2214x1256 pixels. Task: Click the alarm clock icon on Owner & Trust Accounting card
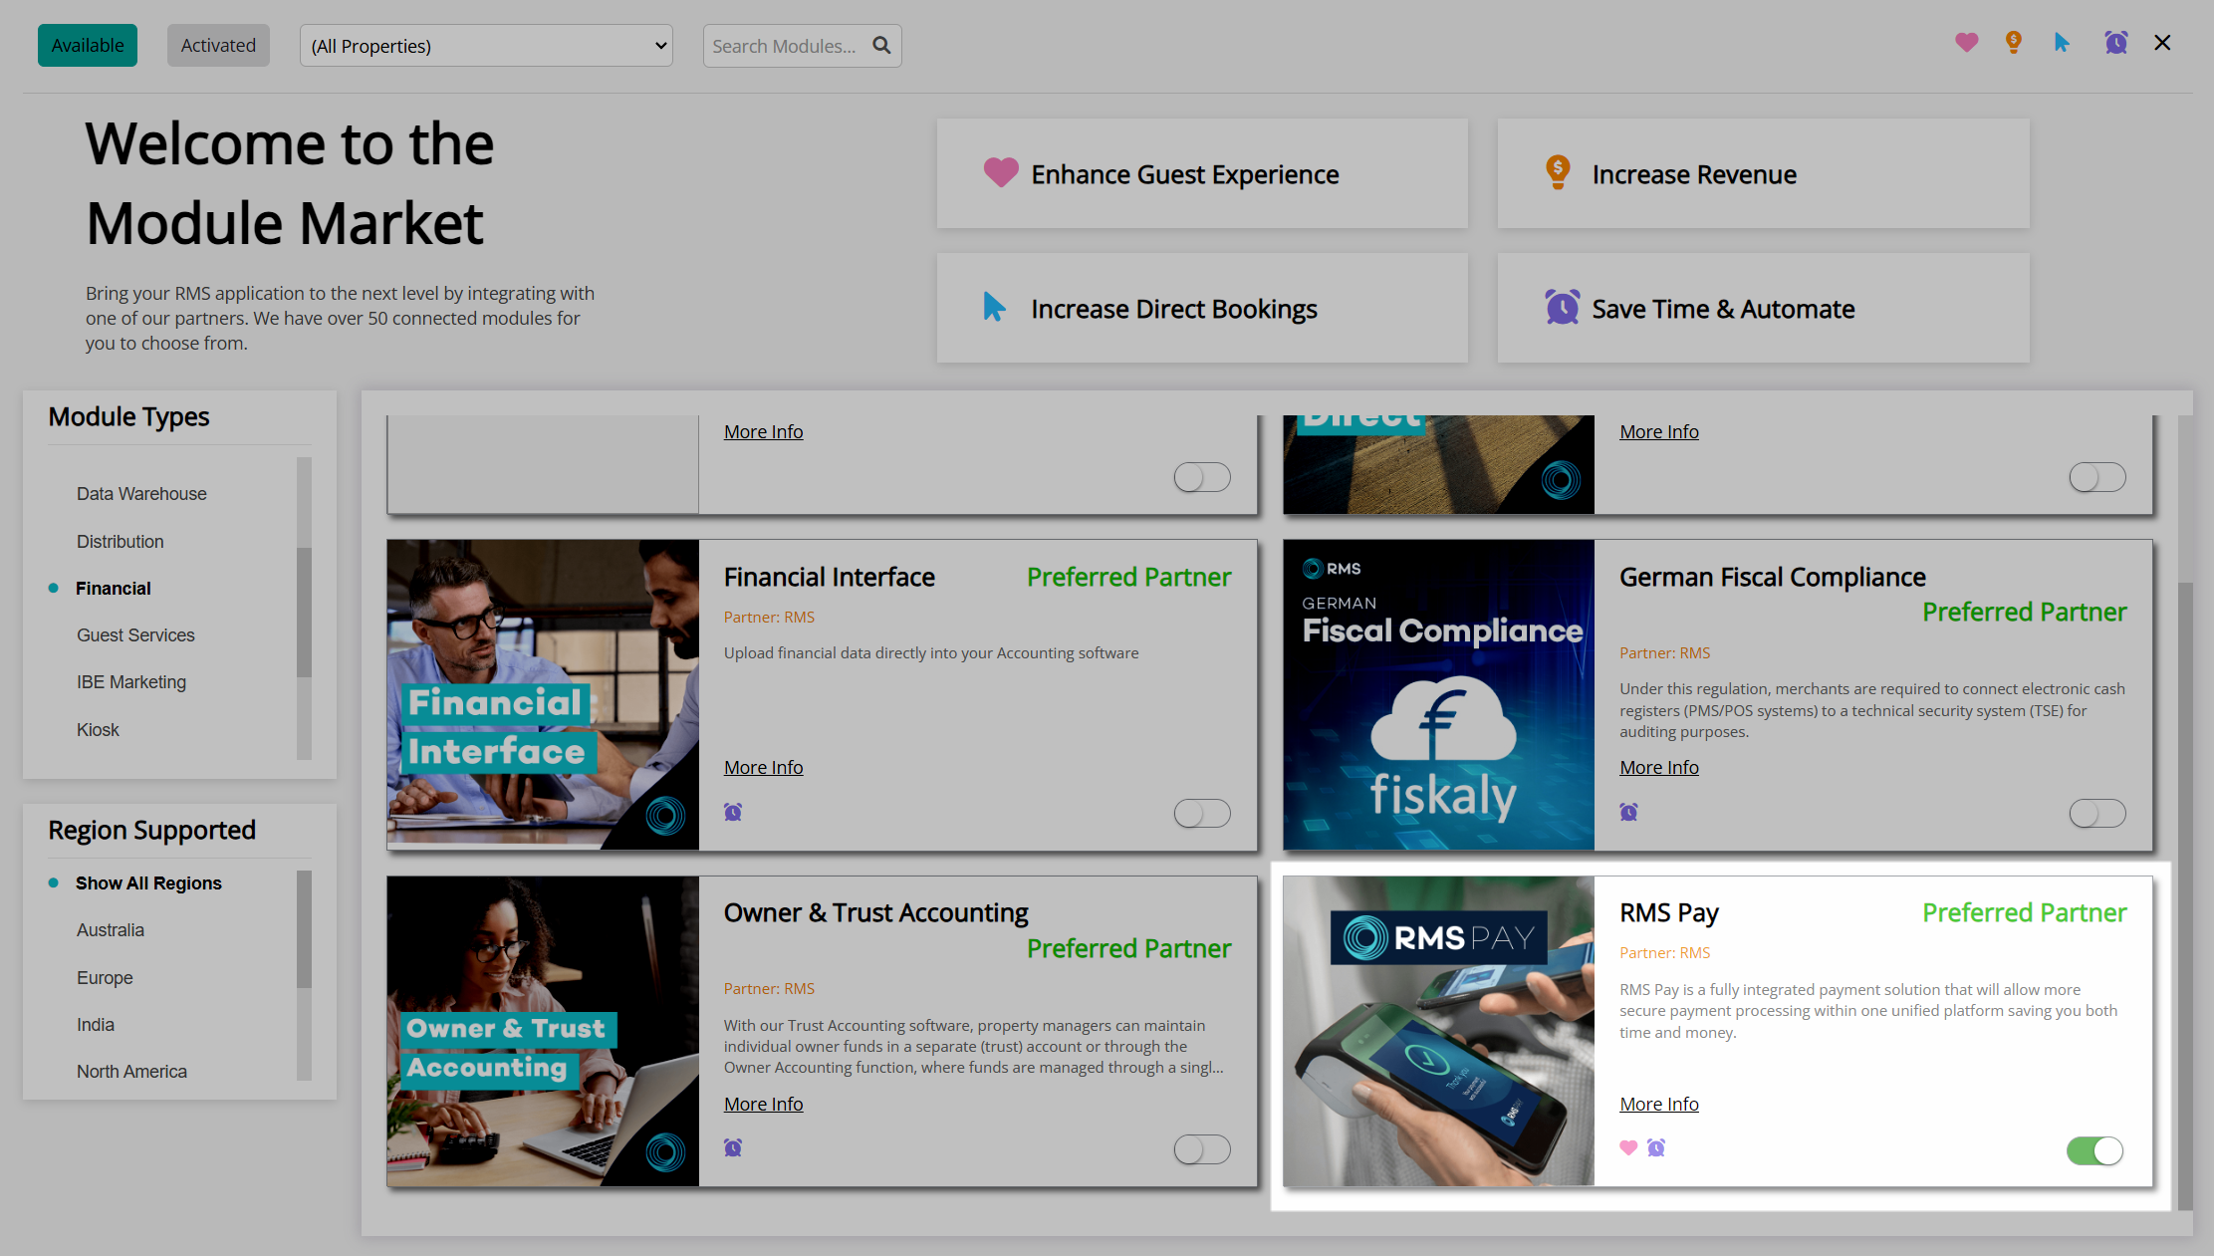(x=733, y=1147)
